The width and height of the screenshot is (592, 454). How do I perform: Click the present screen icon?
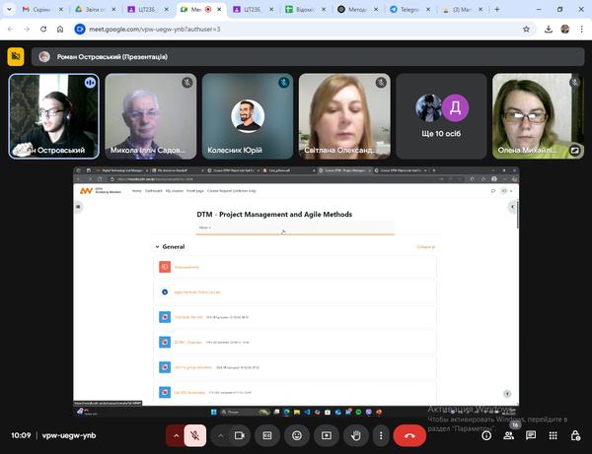tap(326, 434)
